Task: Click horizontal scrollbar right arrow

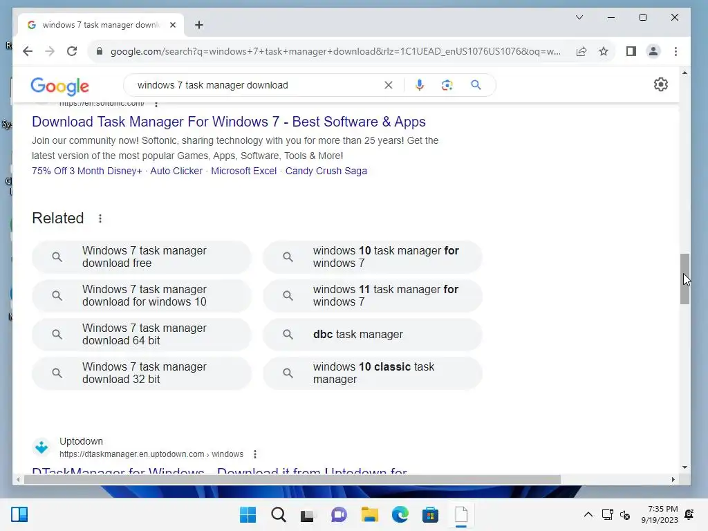Action: (x=673, y=480)
